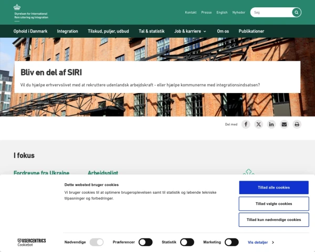Open the Kontakt link
Image resolution: width=315 pixels, height=252 pixels.
(x=191, y=13)
